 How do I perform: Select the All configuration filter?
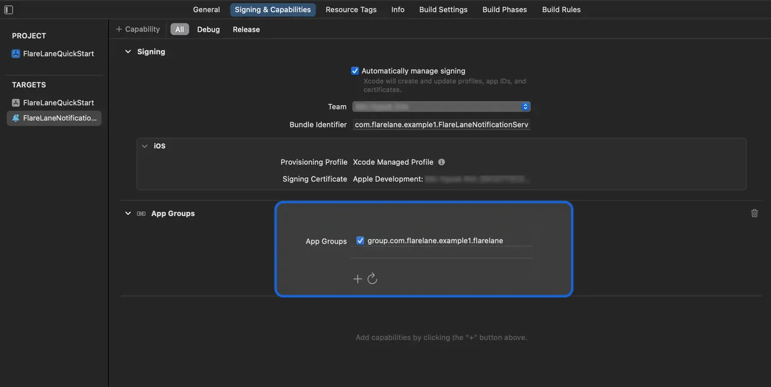[x=179, y=29]
